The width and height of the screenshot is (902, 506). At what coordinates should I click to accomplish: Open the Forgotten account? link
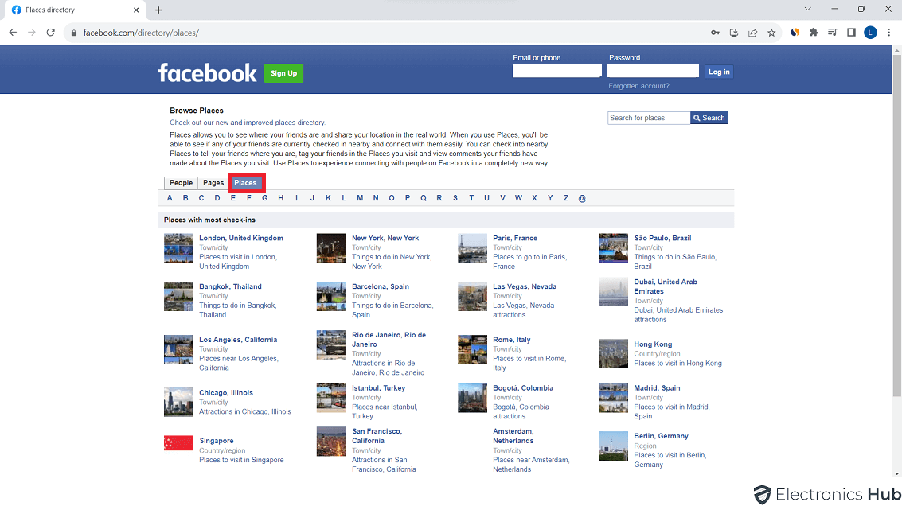point(638,86)
